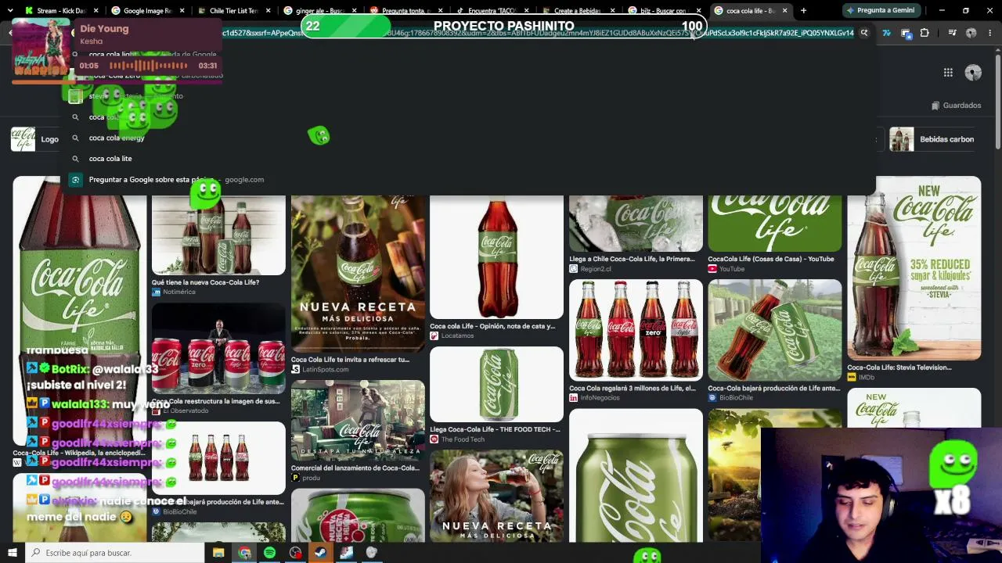Image resolution: width=1002 pixels, height=563 pixels.
Task: Click the YouTube source icon
Action: click(x=712, y=269)
